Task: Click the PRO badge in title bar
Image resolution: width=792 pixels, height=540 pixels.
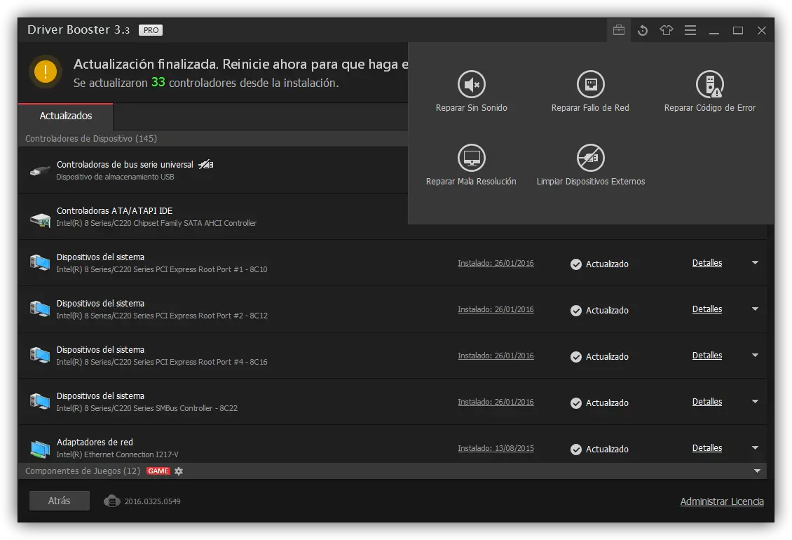Action: [x=151, y=30]
